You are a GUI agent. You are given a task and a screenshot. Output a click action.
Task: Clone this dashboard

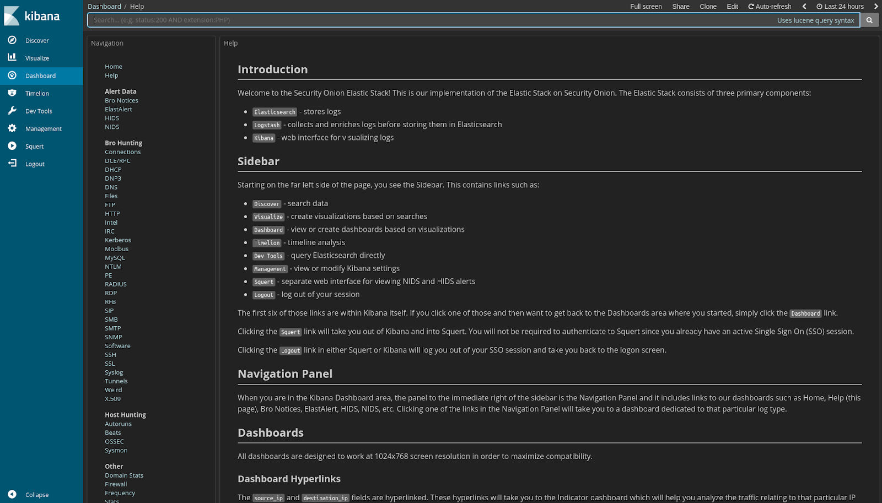click(708, 7)
